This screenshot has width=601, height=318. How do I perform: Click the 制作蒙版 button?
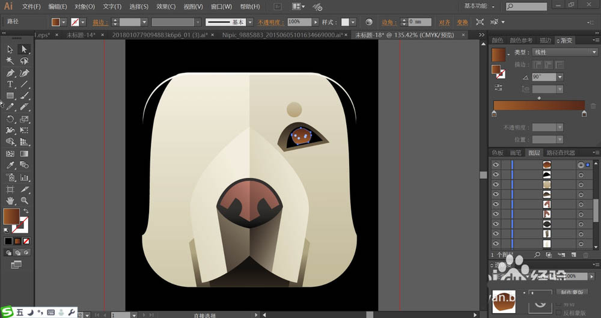click(x=572, y=292)
